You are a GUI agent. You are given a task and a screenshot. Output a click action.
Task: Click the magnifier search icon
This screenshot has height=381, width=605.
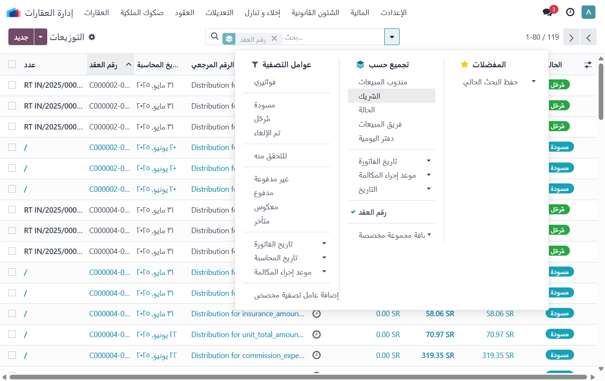tap(215, 36)
